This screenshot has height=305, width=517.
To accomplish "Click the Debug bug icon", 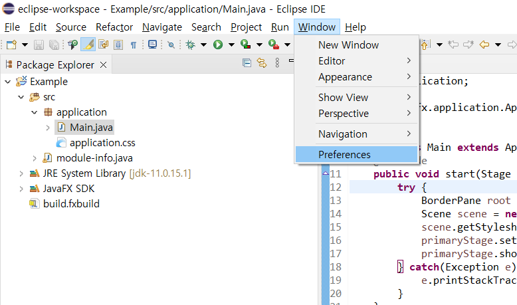I will [190, 45].
